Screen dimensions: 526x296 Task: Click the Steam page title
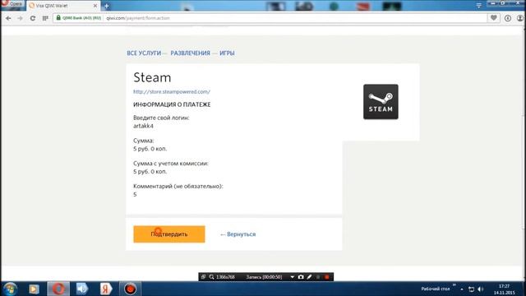coord(152,77)
